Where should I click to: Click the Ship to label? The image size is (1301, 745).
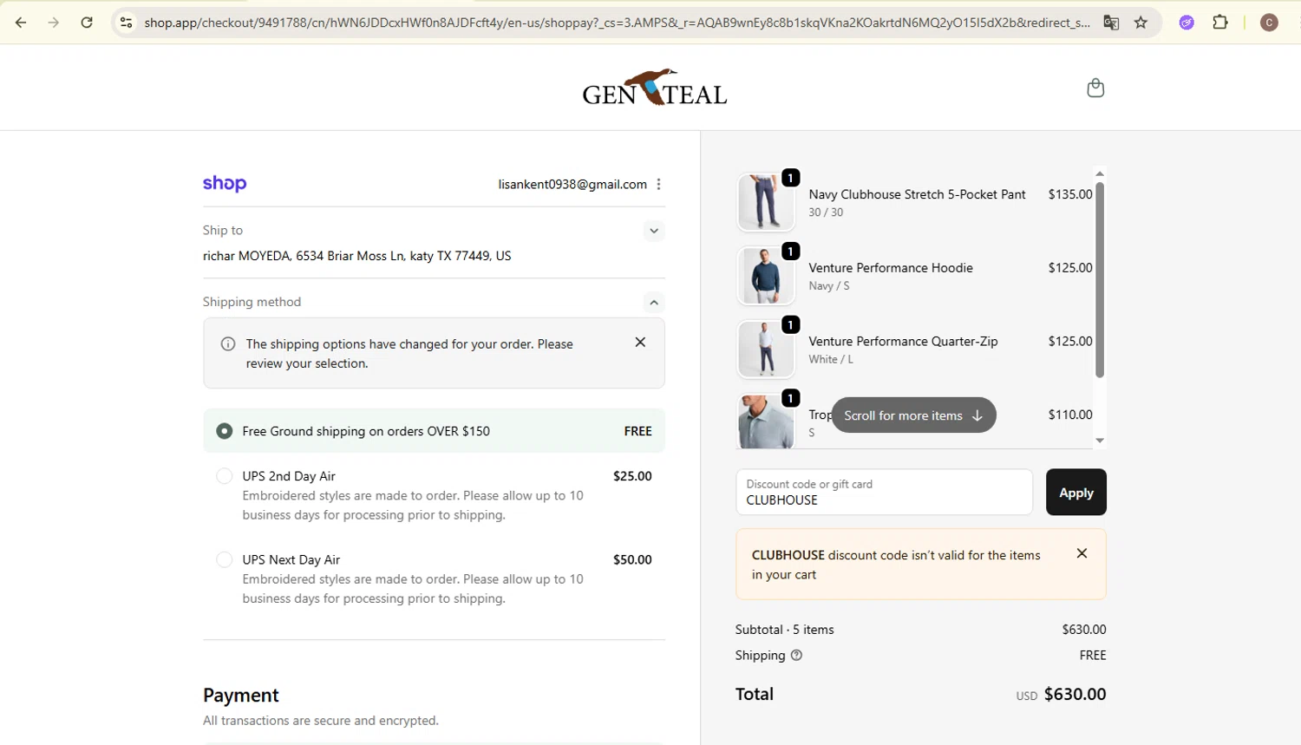(x=223, y=230)
